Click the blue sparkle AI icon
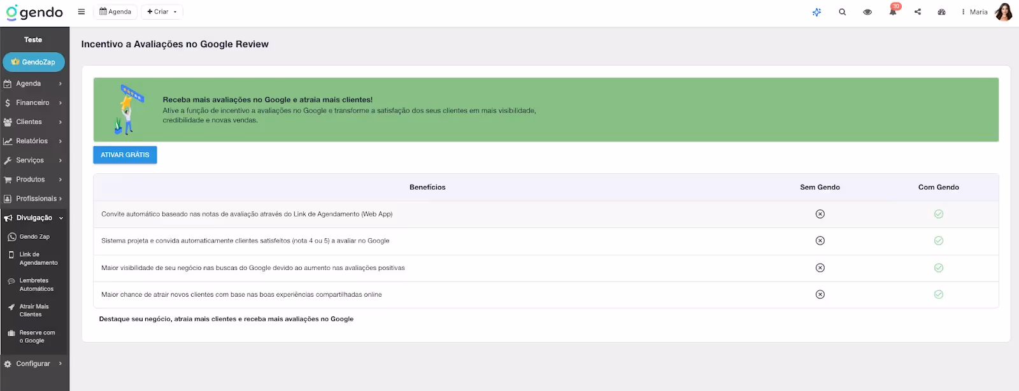This screenshot has height=391, width=1019. [x=816, y=12]
